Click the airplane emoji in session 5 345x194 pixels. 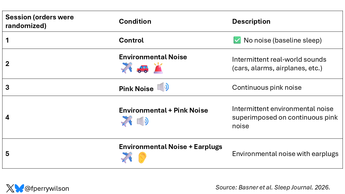pyautogui.click(x=126, y=157)
